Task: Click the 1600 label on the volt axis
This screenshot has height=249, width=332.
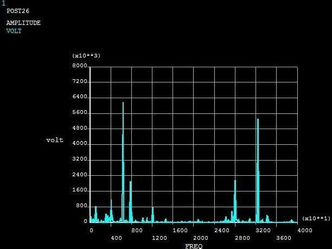Action: [x=80, y=190]
